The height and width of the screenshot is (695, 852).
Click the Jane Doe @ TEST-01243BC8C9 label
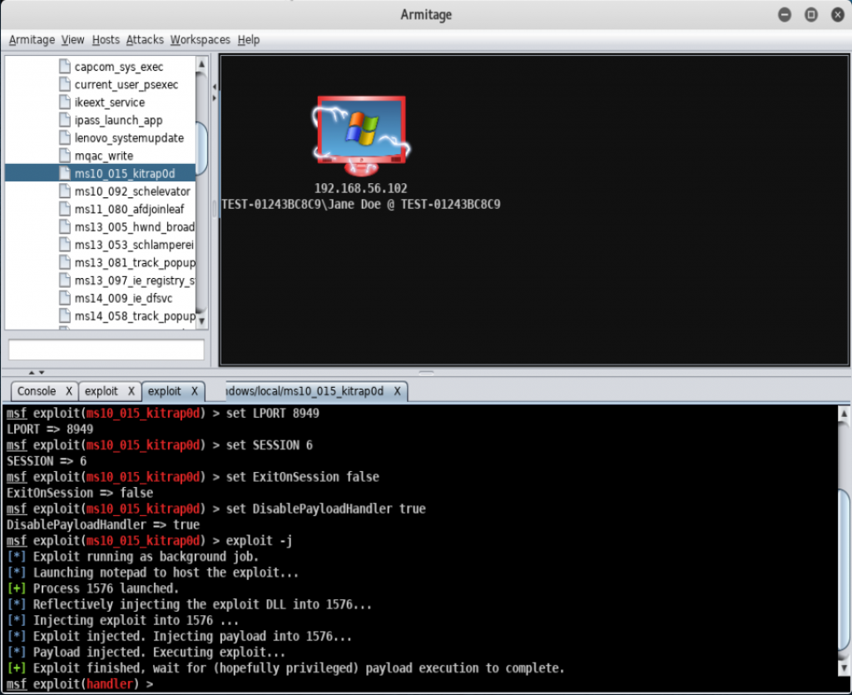[x=361, y=205]
